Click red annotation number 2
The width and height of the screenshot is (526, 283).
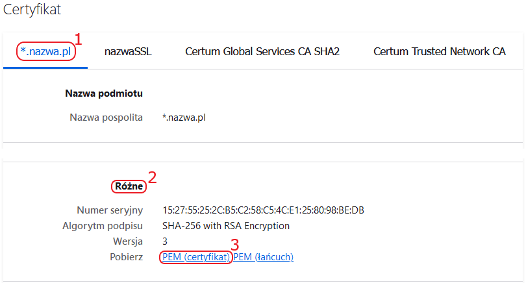click(153, 177)
